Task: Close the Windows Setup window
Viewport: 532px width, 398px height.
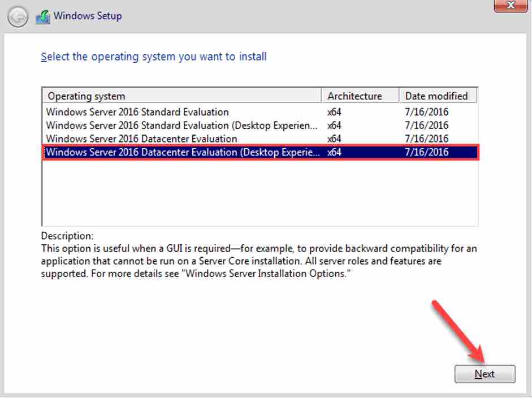Action: point(511,6)
